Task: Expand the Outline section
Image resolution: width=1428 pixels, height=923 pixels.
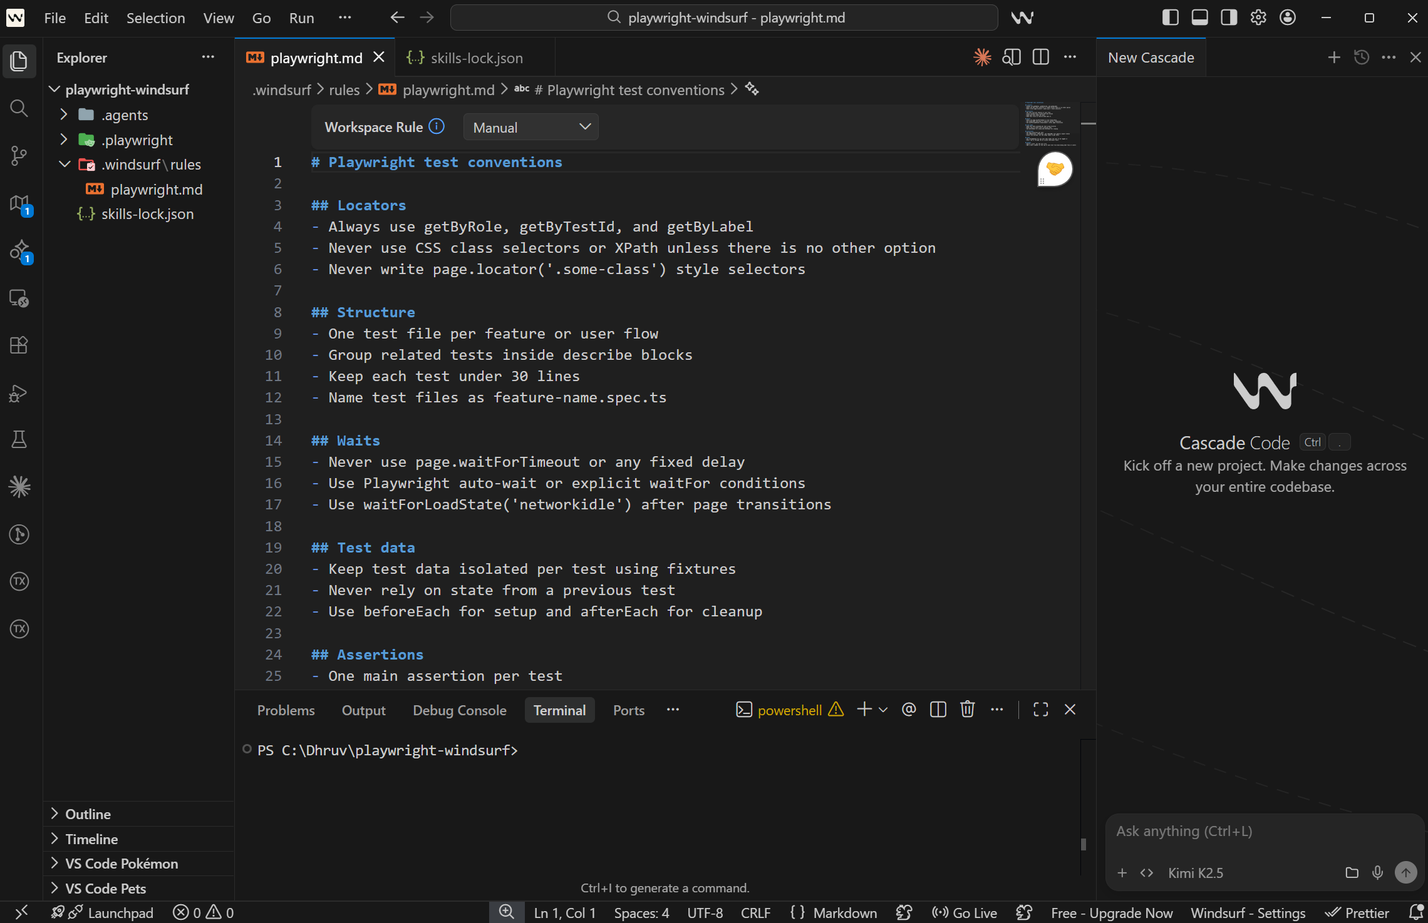Action: point(88,814)
